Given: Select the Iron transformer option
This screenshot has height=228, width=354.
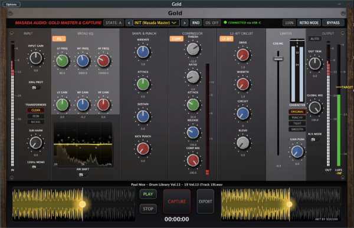Looking at the screenshot, I should click(x=35, y=116).
